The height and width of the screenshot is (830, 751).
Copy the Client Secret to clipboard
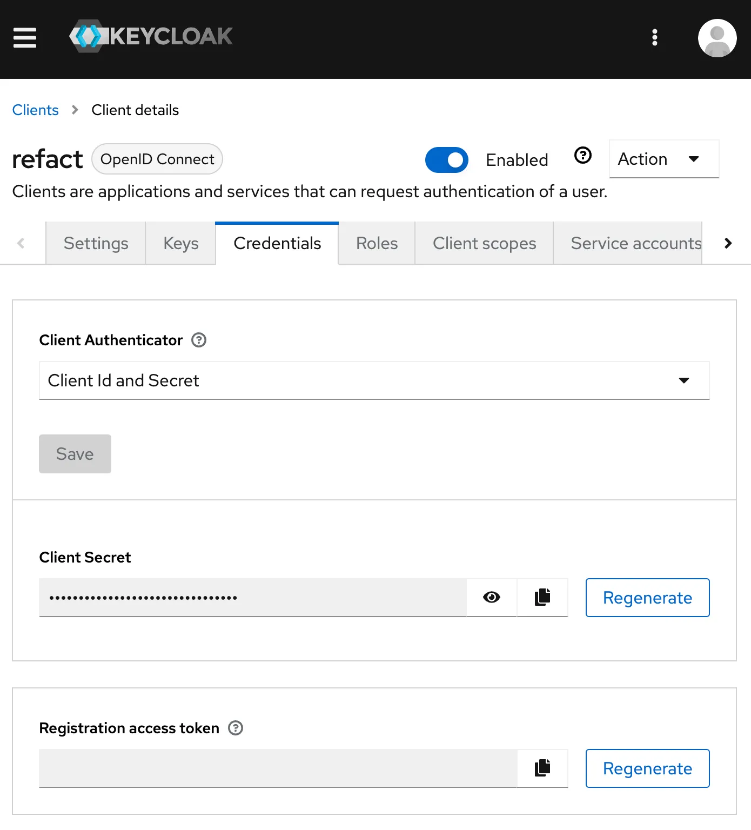[542, 597]
